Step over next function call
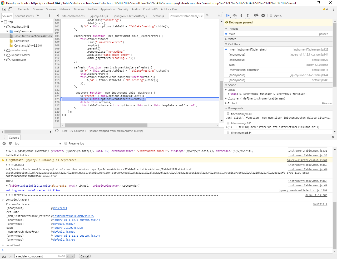This screenshot has height=259, width=337. point(235,16)
